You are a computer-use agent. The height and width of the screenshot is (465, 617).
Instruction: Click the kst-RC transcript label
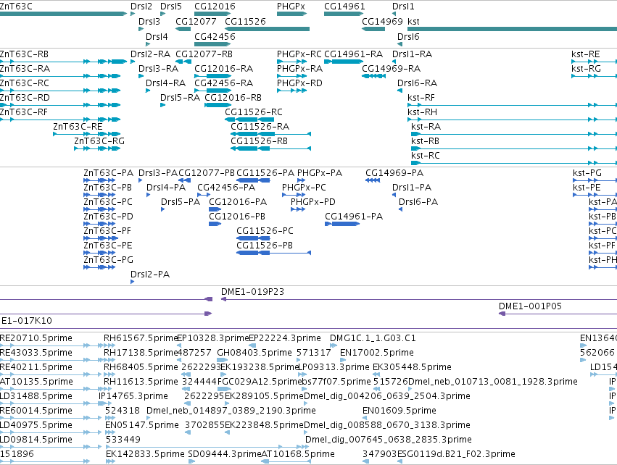[425, 155]
